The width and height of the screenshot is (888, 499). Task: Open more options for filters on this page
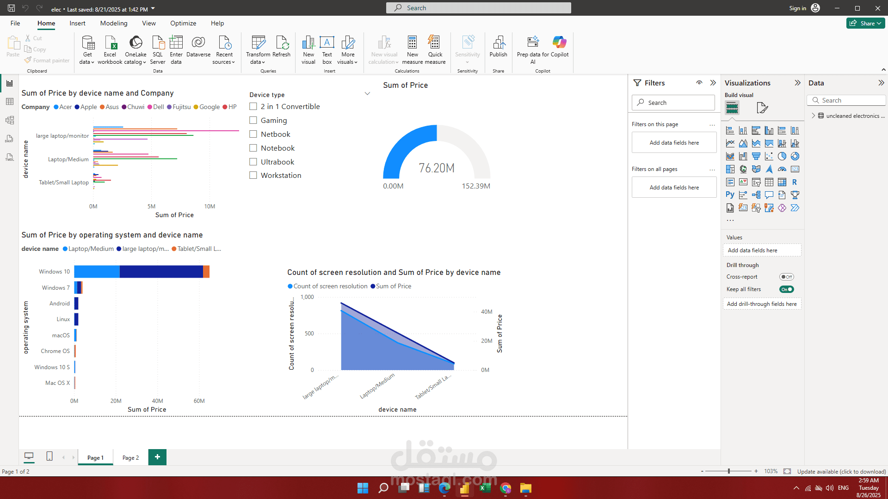[x=712, y=125]
